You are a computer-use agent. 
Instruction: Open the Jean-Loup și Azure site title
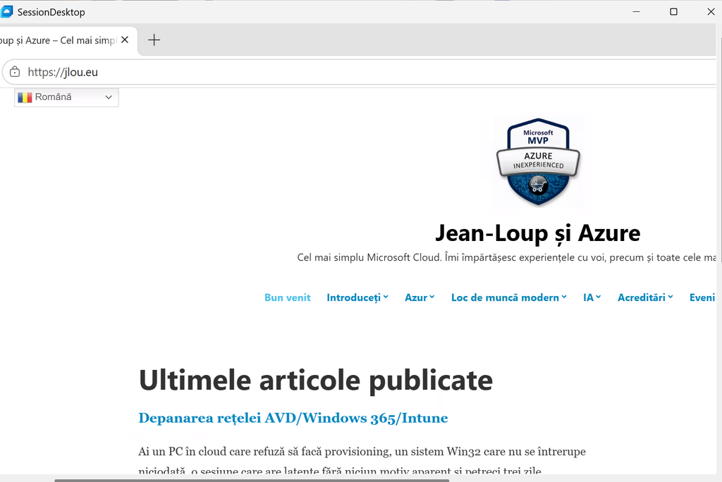[x=537, y=233]
